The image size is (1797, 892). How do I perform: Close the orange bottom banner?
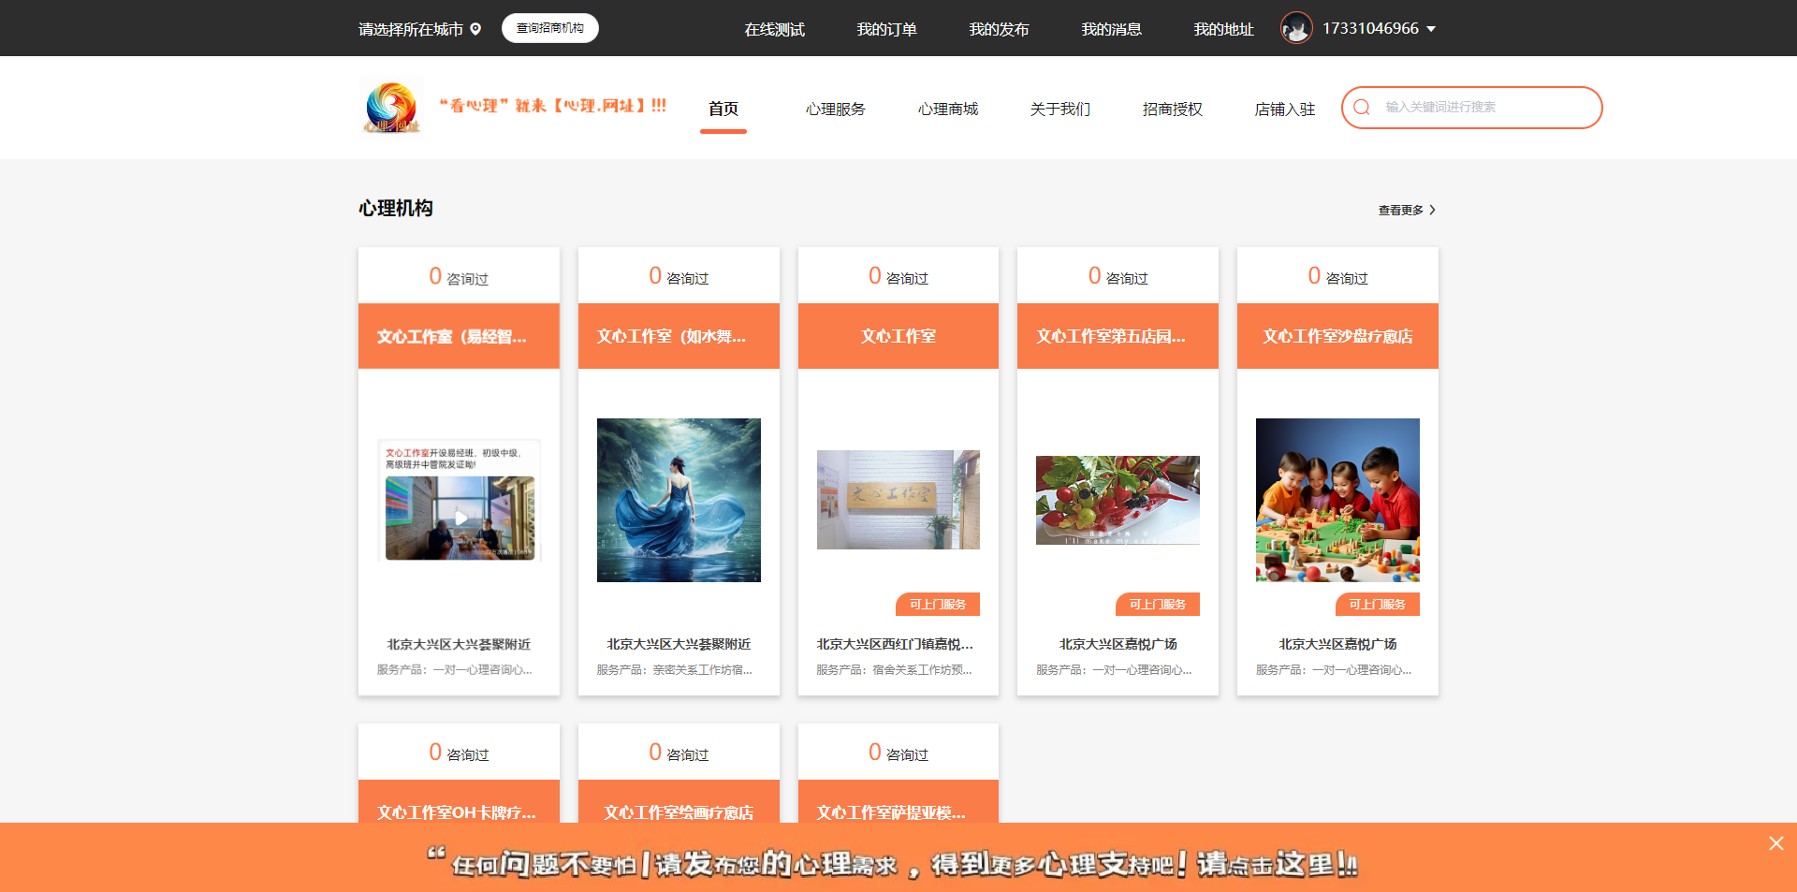coord(1775,843)
